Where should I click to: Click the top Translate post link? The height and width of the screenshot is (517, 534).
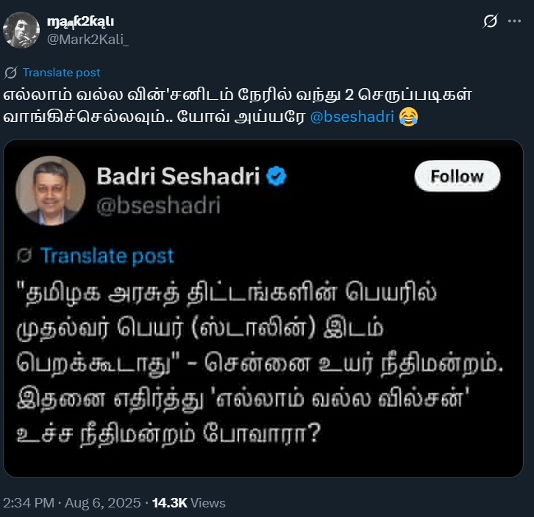[x=61, y=73]
